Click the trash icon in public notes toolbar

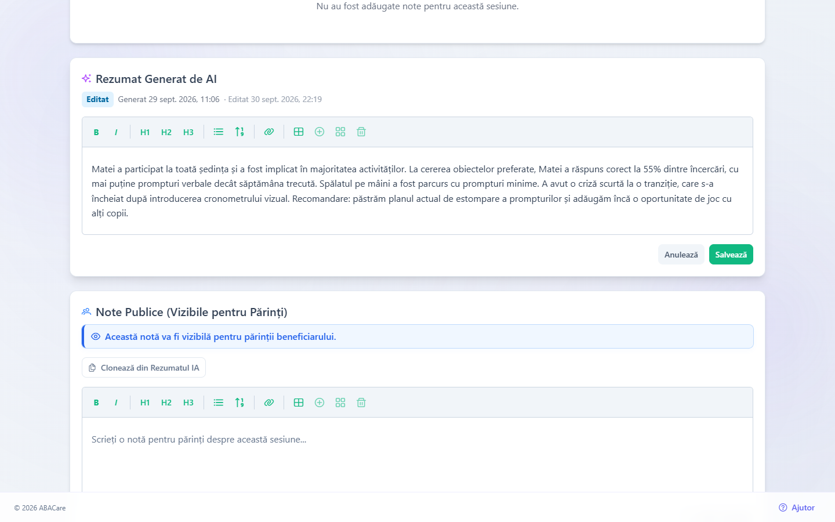[361, 403]
